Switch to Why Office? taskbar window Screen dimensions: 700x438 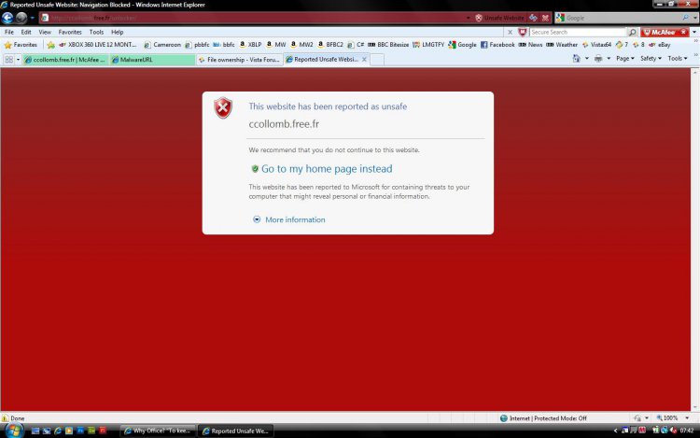click(158, 431)
